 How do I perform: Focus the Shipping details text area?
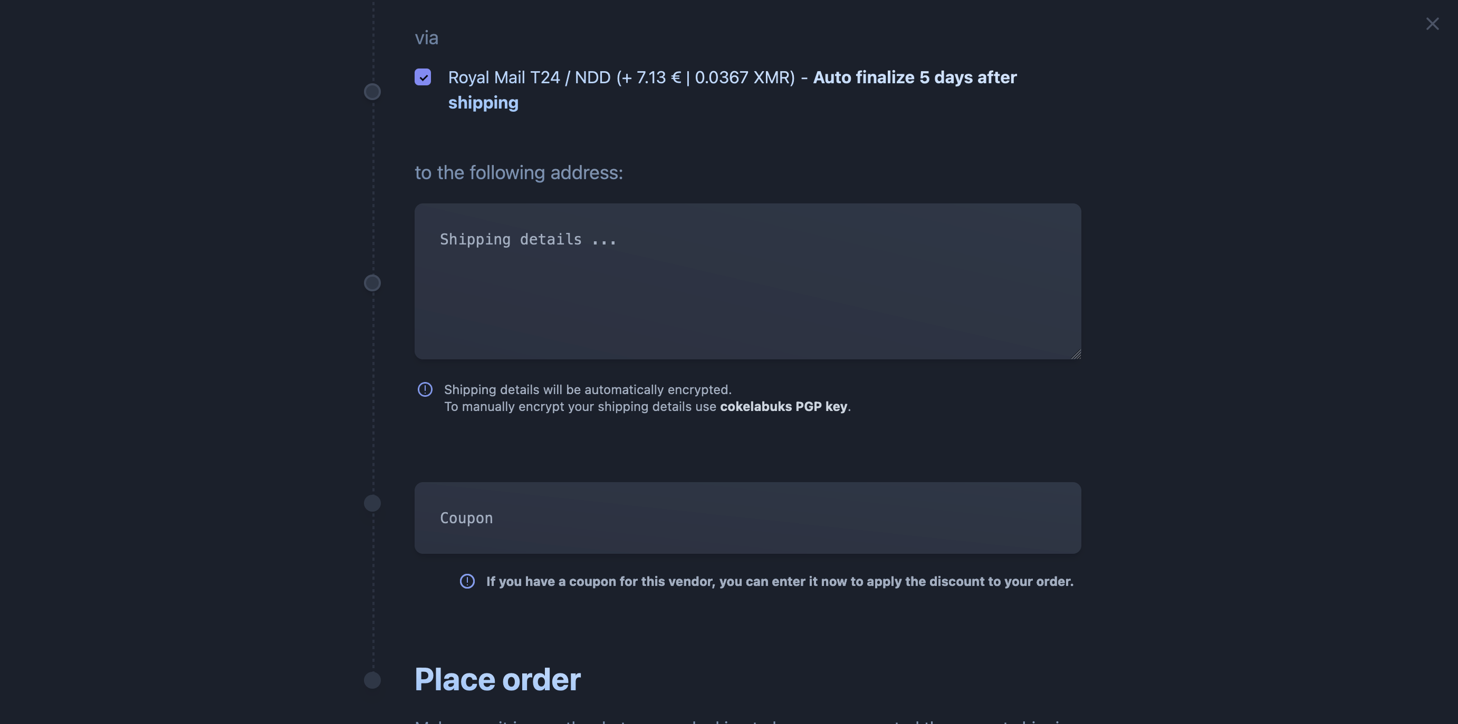click(x=747, y=281)
